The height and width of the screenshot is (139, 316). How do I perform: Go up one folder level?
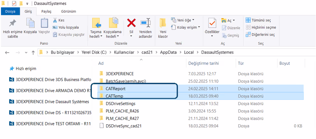coord(33,53)
